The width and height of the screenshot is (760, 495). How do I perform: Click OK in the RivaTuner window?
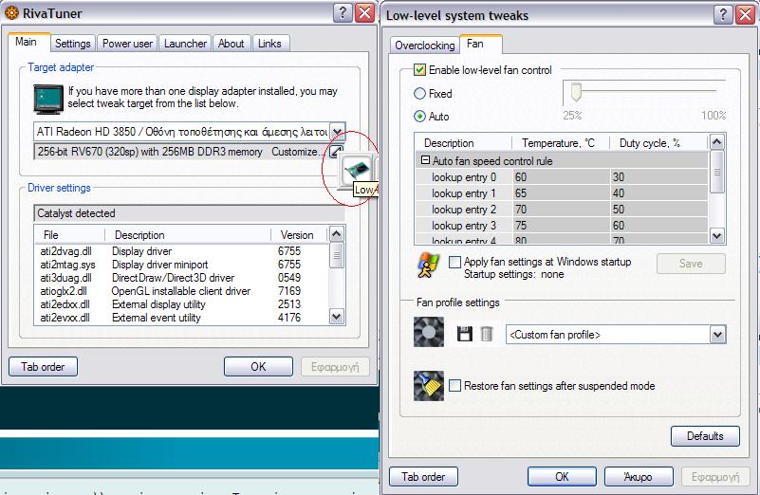pos(258,367)
